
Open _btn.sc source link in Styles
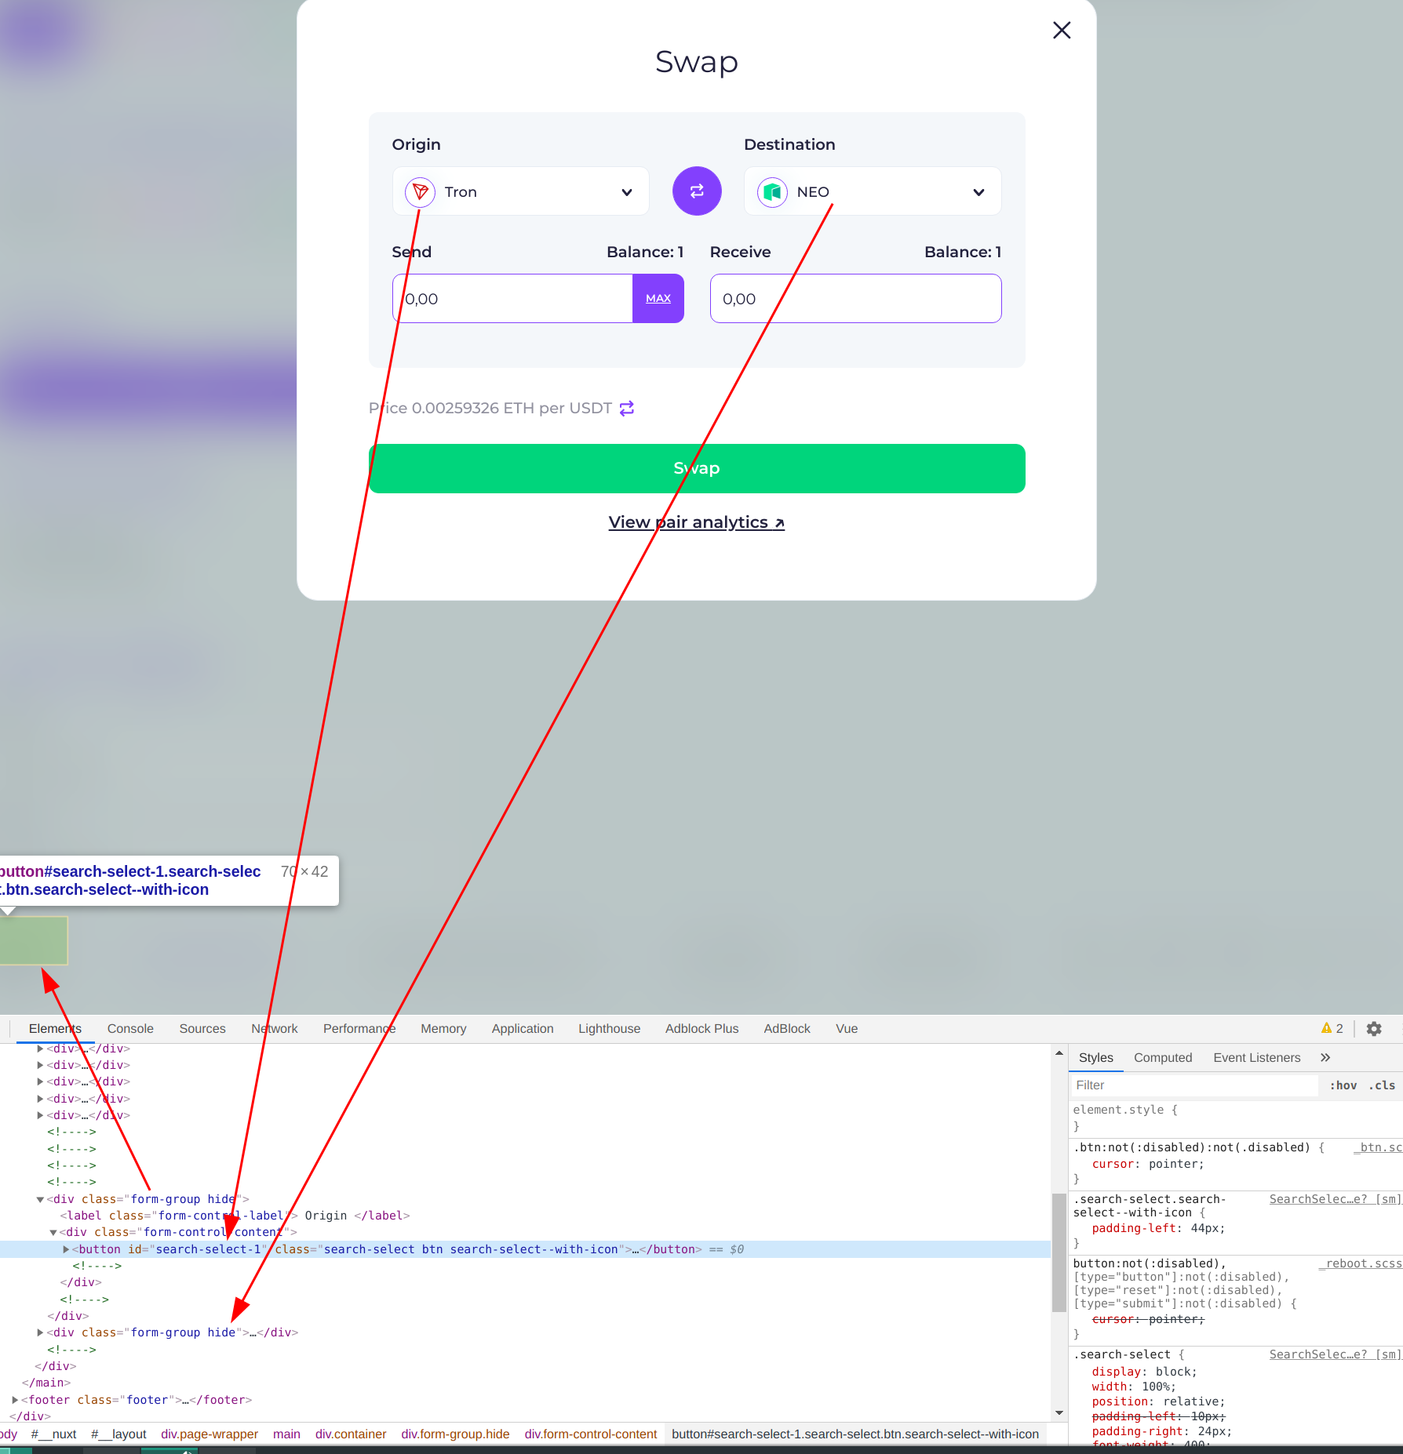(x=1378, y=1147)
